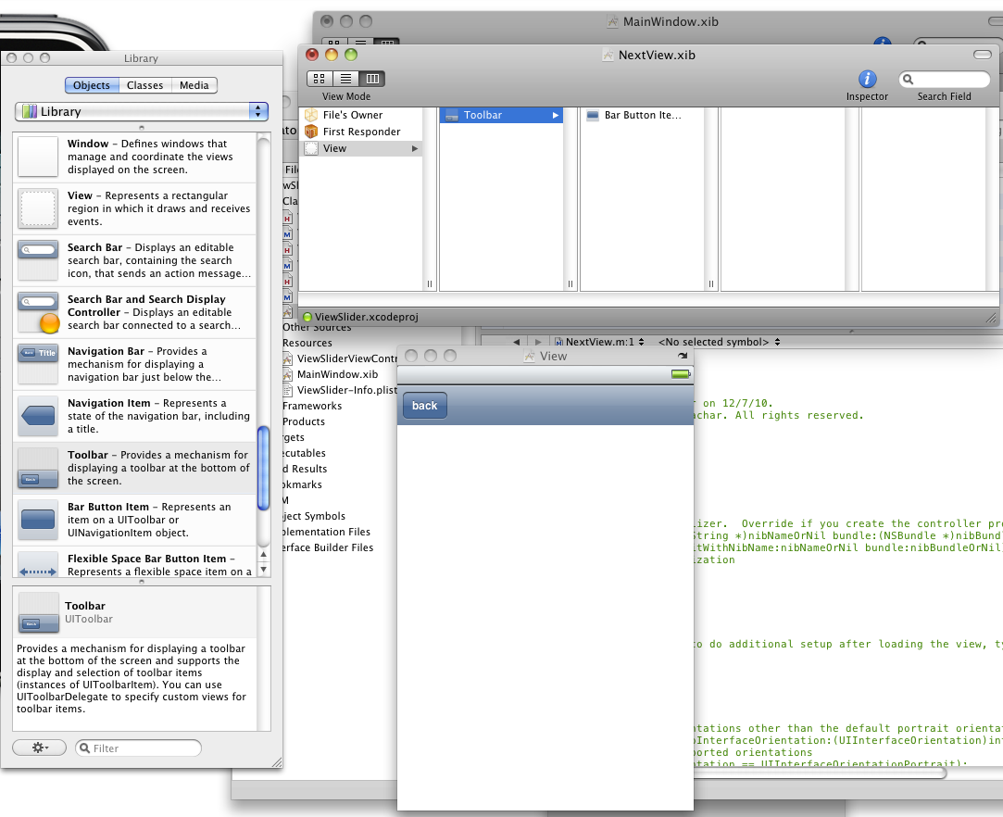Select icon view mode in NextView.xib

click(320, 79)
